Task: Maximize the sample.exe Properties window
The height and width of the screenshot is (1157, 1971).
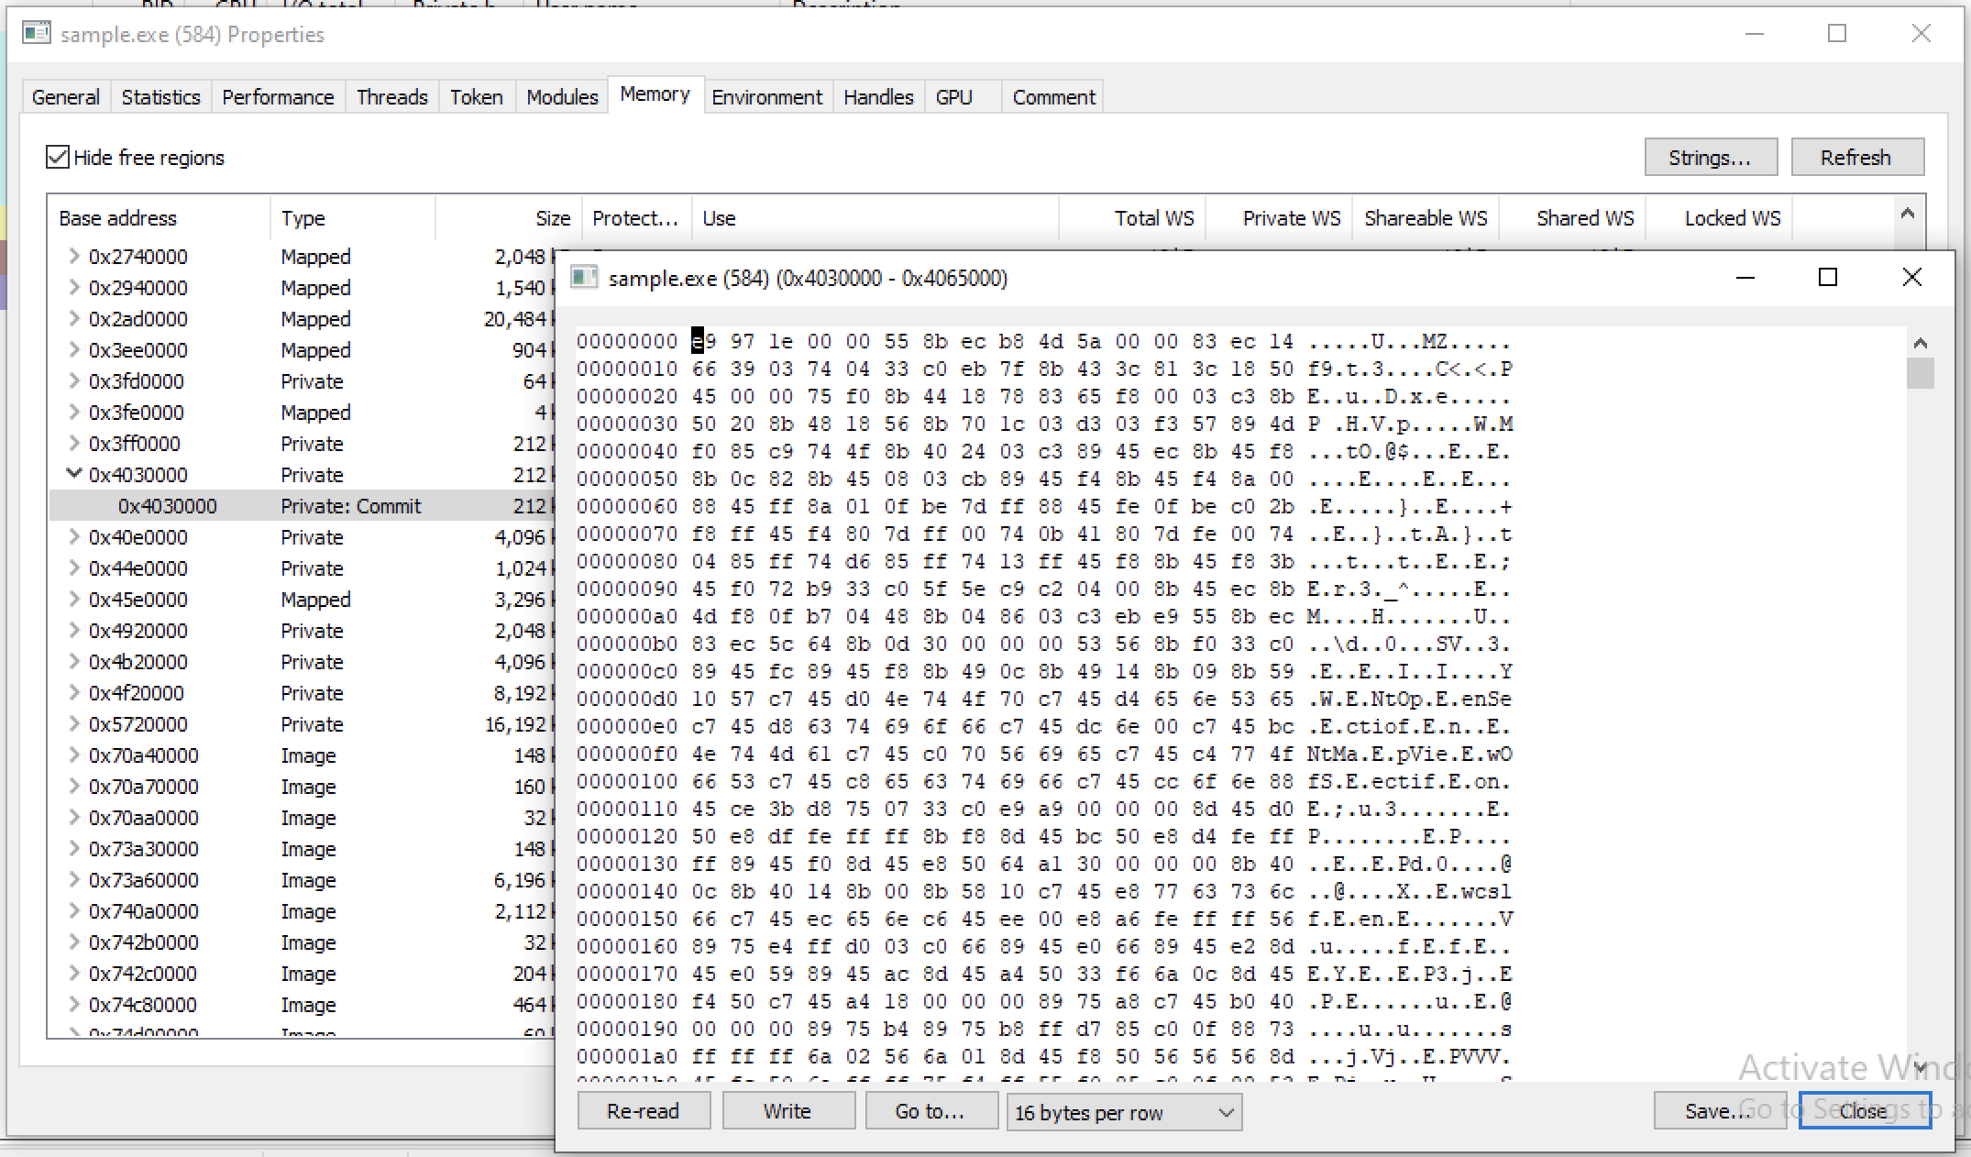Action: click(x=1837, y=34)
